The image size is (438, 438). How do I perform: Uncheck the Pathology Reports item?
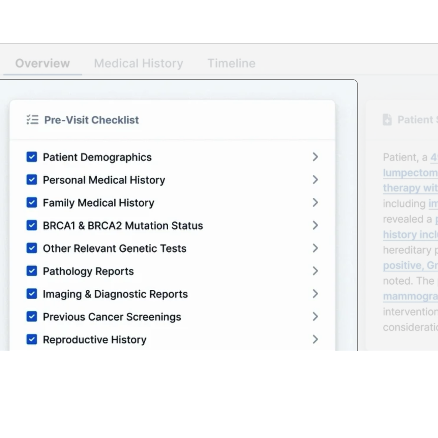[x=32, y=271]
